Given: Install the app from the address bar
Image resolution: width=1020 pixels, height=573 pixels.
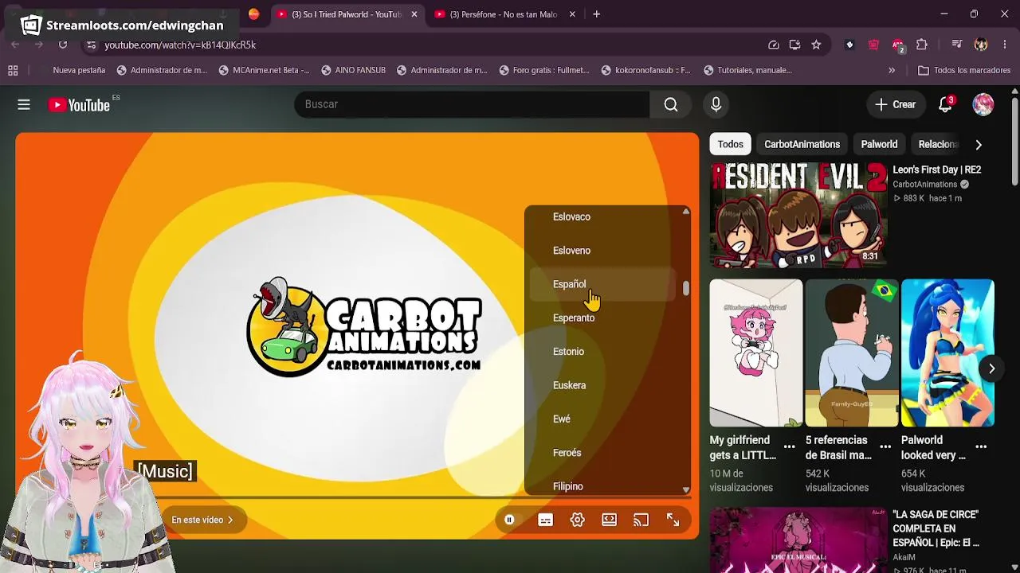Looking at the screenshot, I should tap(794, 45).
